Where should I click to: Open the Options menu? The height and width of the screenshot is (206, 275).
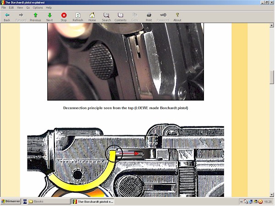coord(38,7)
